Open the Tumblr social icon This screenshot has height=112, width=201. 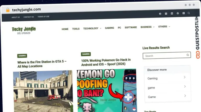pyautogui.click(x=183, y=13)
